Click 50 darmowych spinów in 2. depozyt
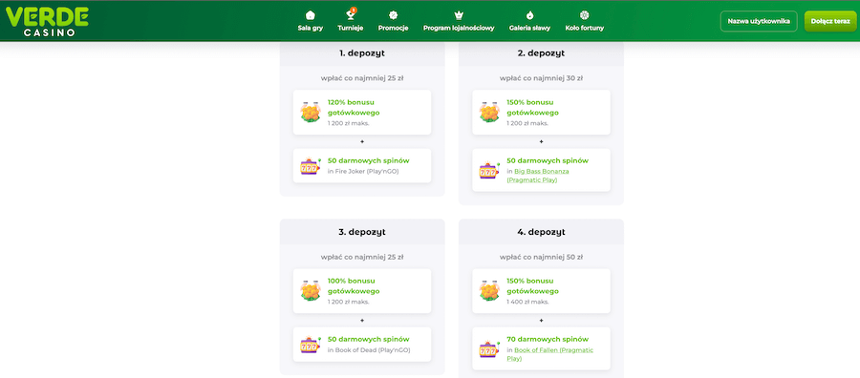 coord(548,160)
